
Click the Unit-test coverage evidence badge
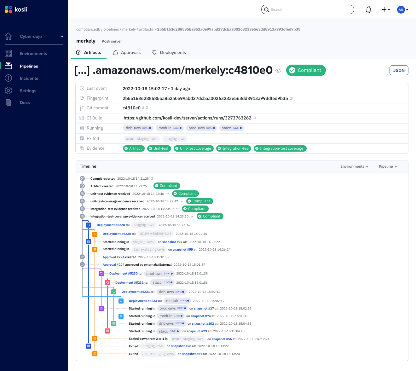tap(194, 148)
